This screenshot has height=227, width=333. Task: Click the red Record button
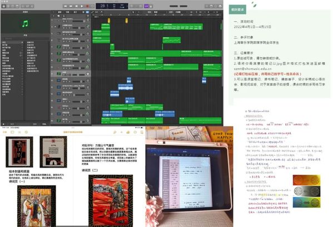point(87,6)
